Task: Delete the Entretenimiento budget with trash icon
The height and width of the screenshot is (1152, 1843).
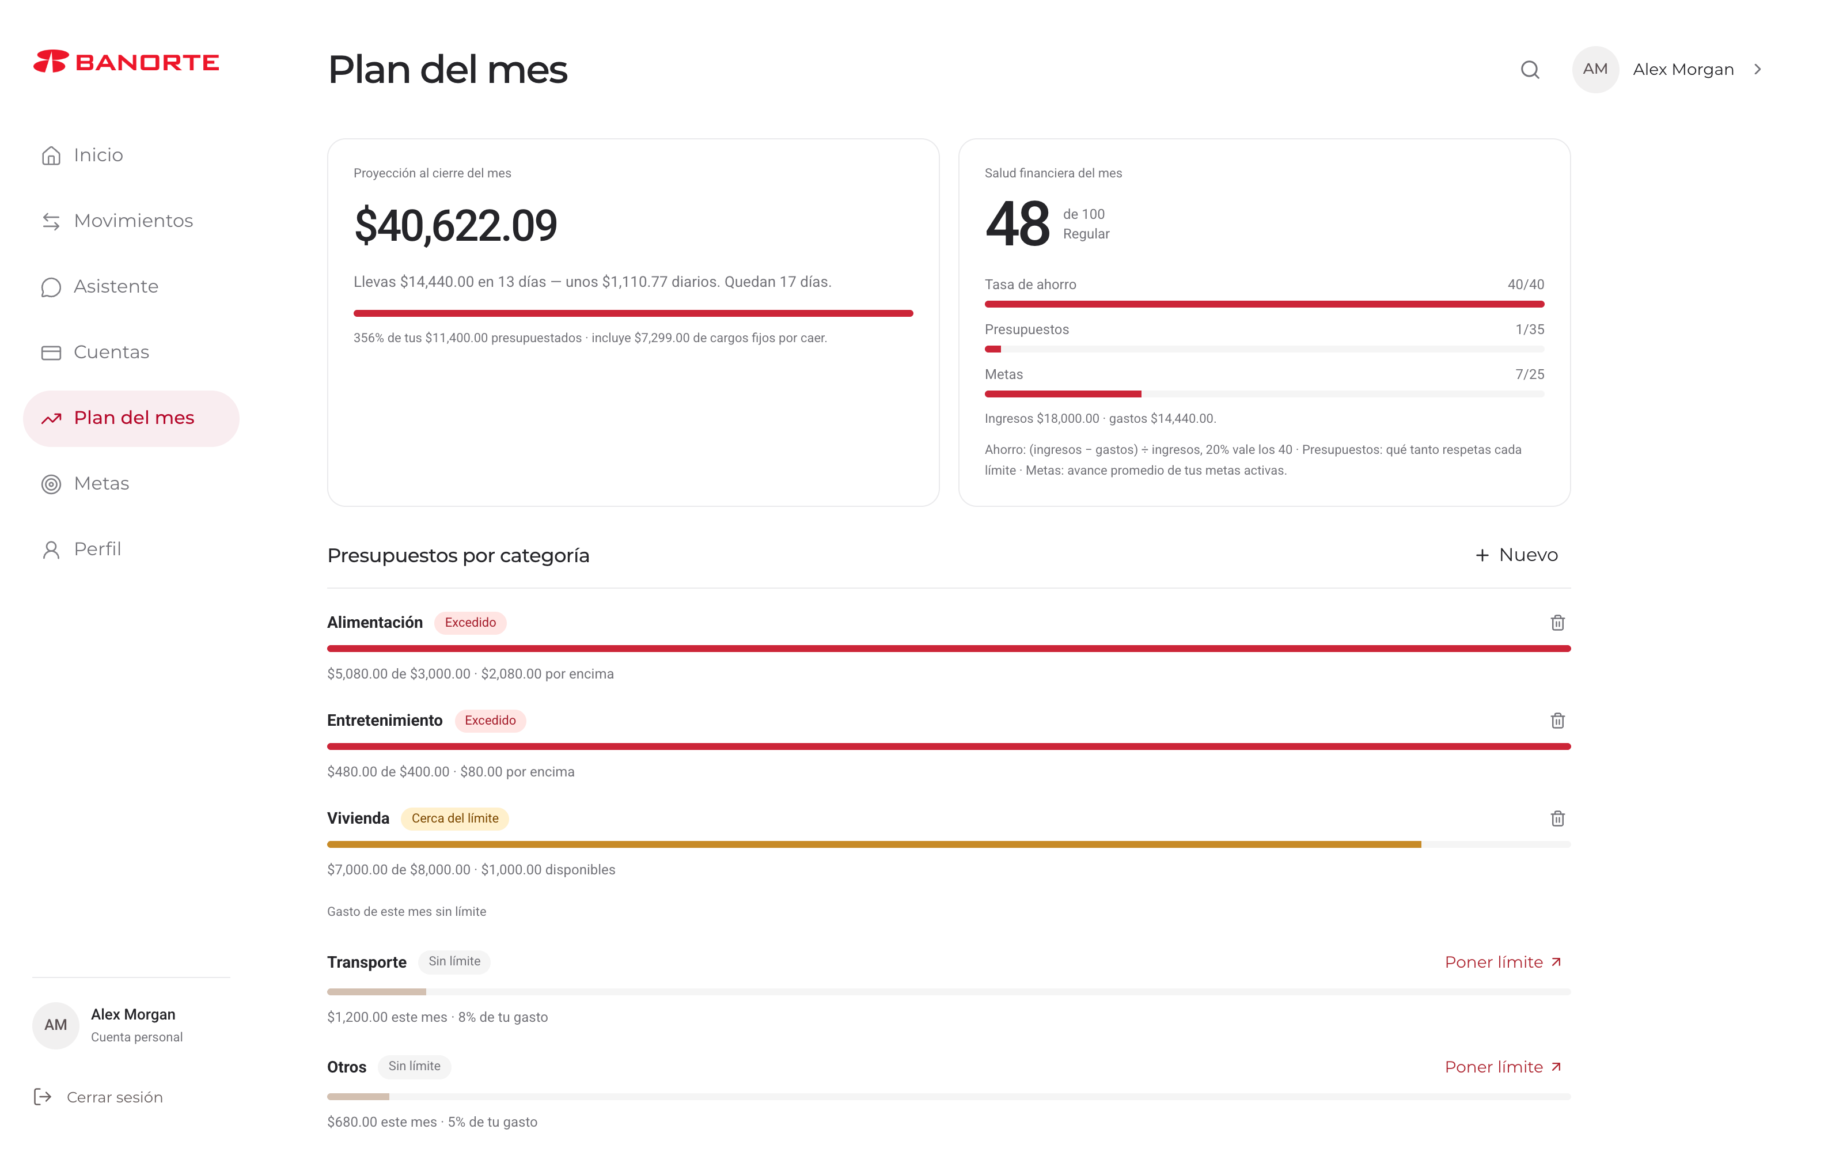Action: pyautogui.click(x=1557, y=720)
